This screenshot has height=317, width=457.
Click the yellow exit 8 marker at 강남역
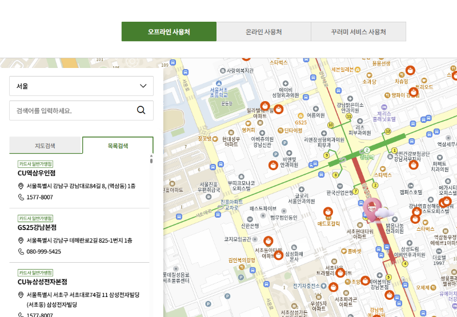[x=336, y=175]
